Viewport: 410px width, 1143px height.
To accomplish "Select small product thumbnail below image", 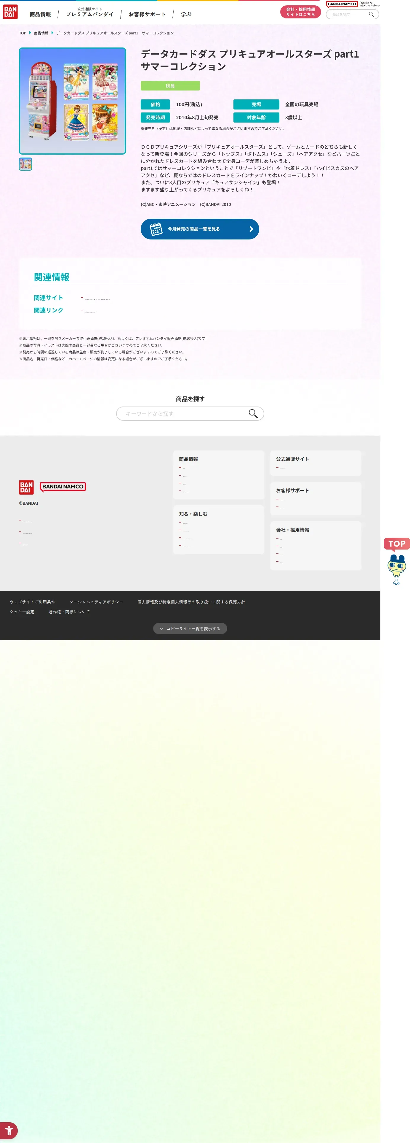I will pyautogui.click(x=25, y=164).
